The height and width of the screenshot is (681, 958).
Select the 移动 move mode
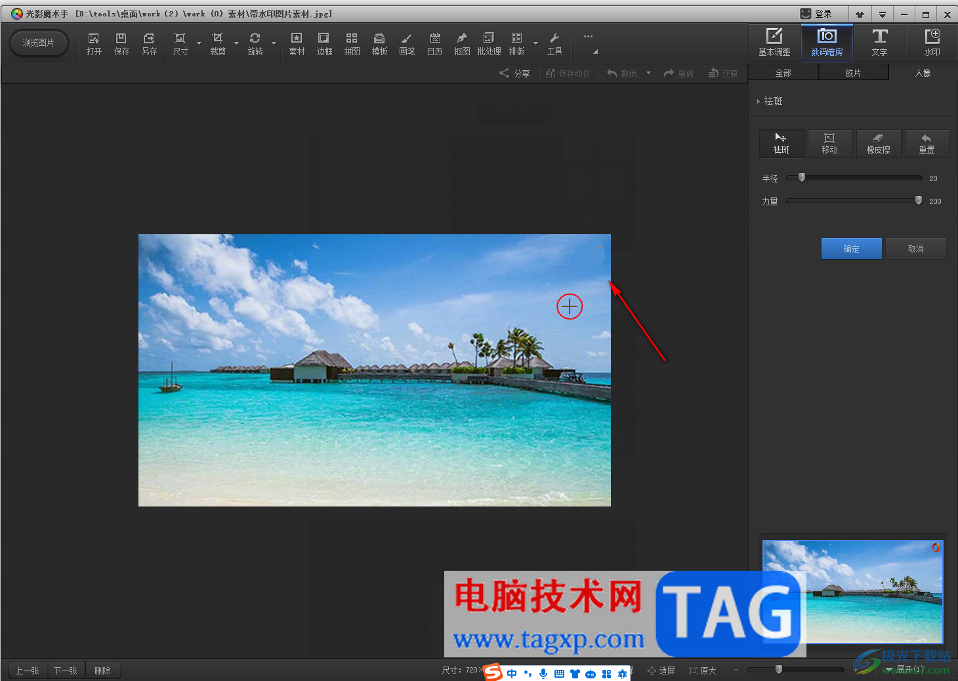click(x=830, y=144)
